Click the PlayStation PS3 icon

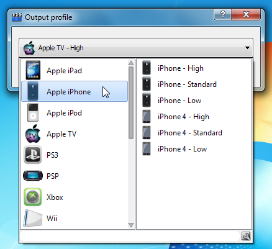33,155
